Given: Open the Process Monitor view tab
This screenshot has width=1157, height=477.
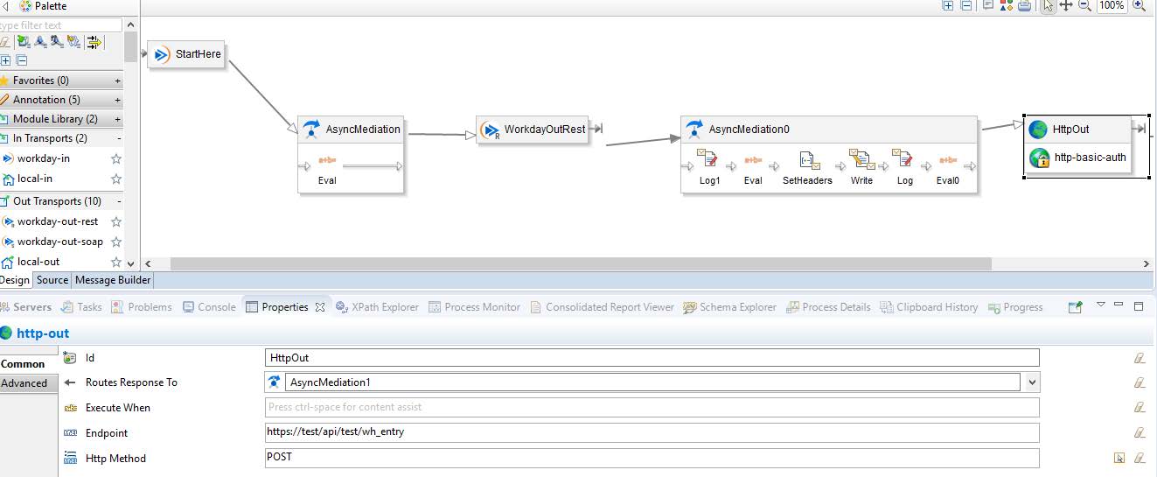Looking at the screenshot, I should tap(474, 307).
